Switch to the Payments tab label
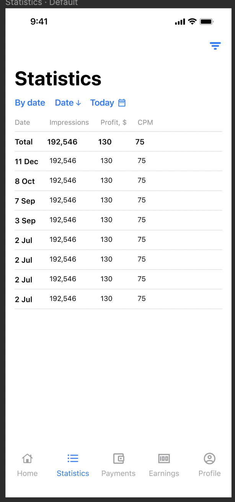This screenshot has width=235, height=502. (x=118, y=473)
